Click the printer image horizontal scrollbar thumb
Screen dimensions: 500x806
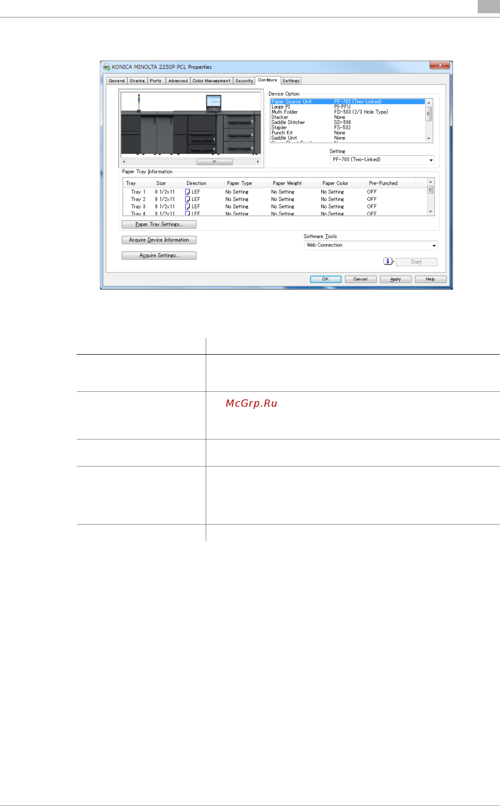point(214,162)
